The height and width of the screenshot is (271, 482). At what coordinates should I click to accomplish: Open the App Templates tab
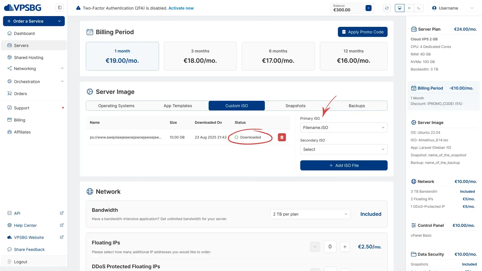click(177, 106)
